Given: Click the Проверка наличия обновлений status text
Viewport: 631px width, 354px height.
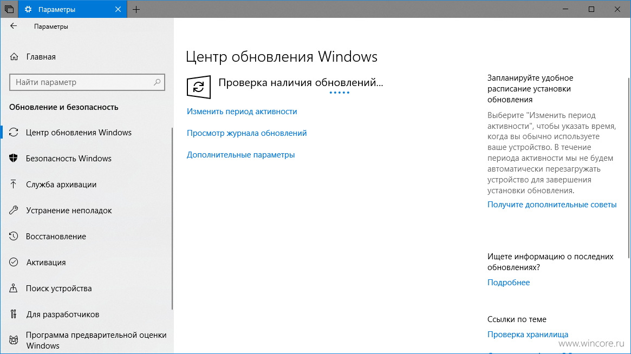Looking at the screenshot, I should [x=301, y=82].
